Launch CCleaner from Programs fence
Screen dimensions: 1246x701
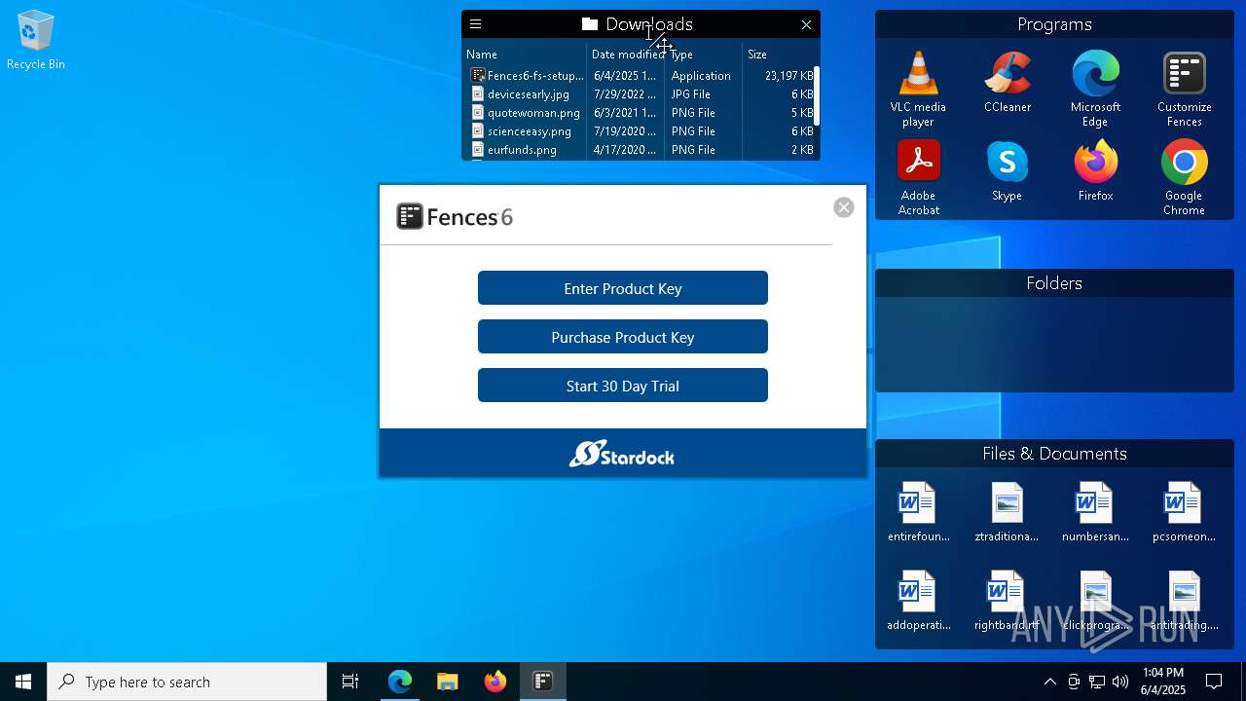point(1008,82)
